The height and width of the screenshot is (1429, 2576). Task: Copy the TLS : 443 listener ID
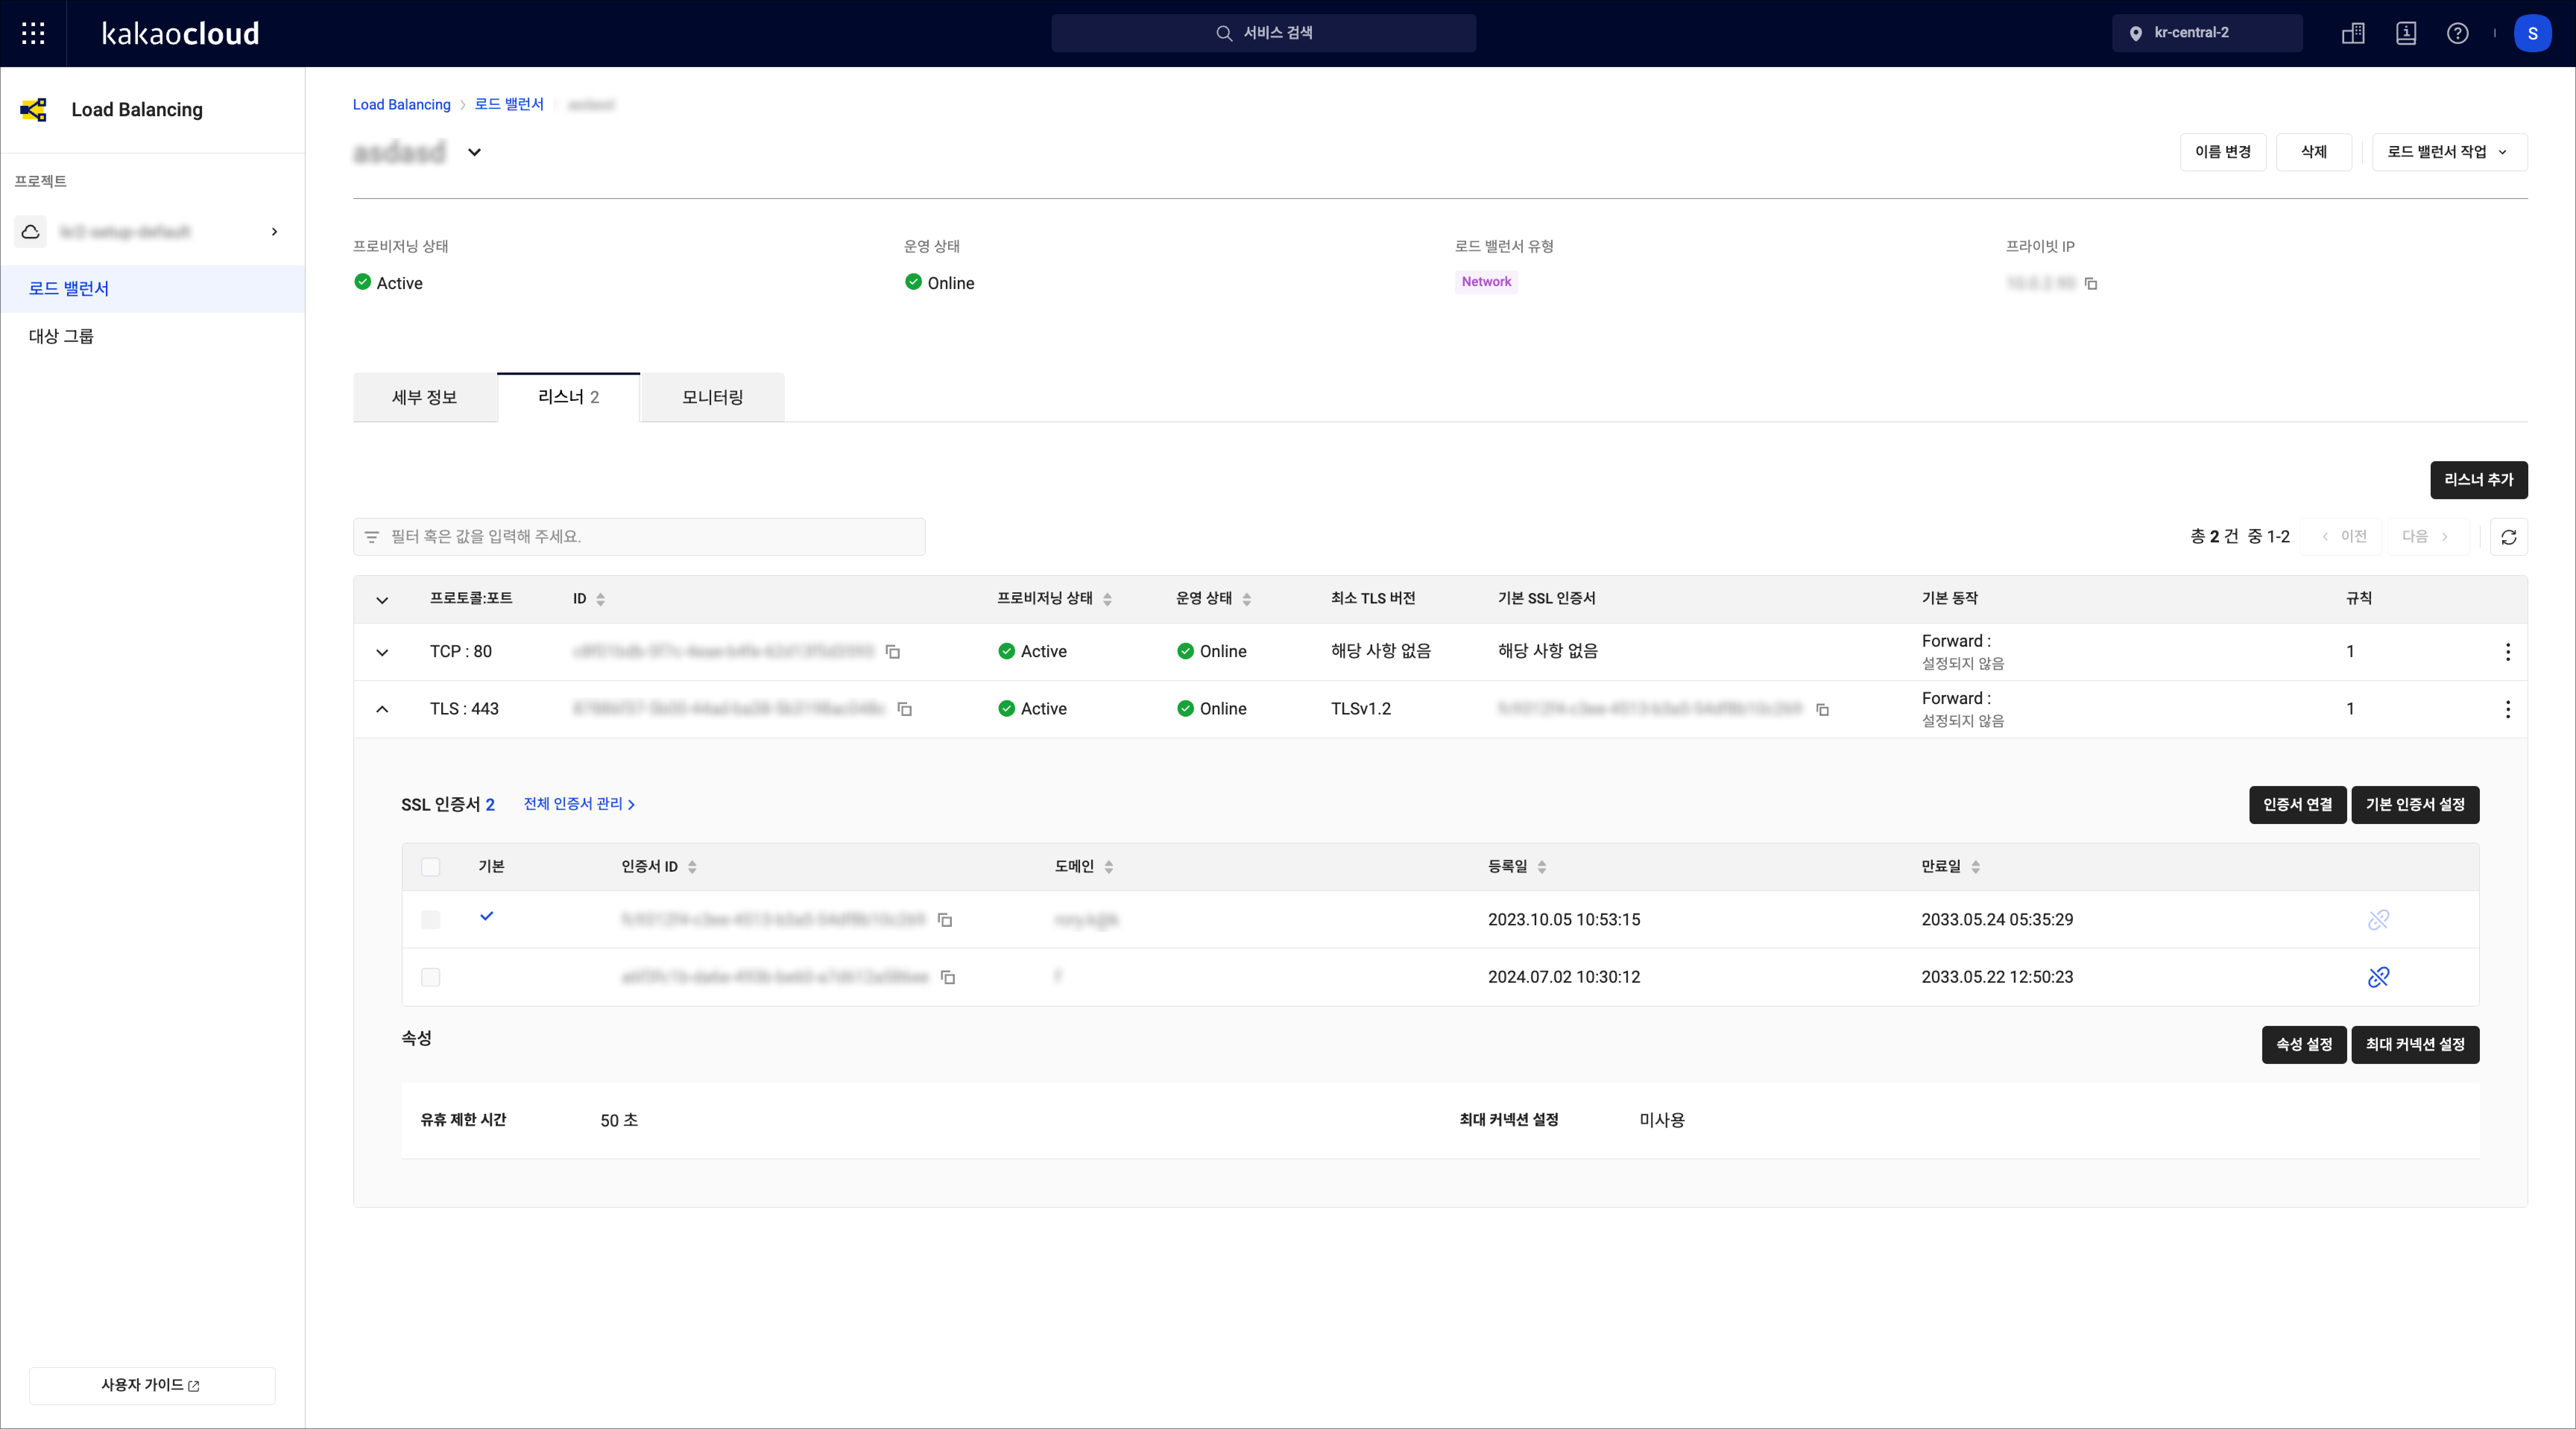click(905, 710)
